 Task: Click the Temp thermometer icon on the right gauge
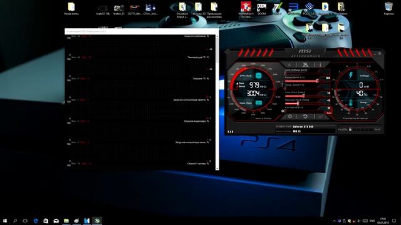tap(351, 102)
